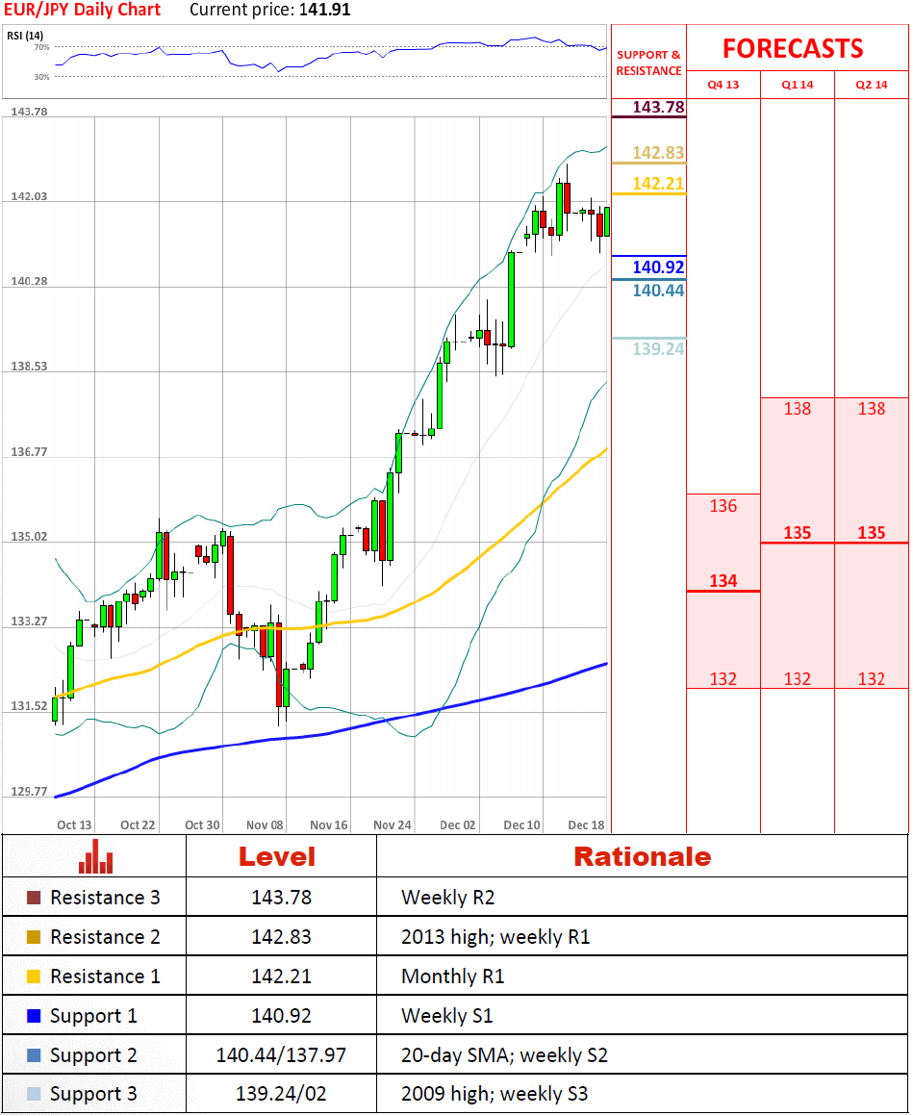Image resolution: width=913 pixels, height=1116 pixels.
Task: Click the Support & Resistance header
Action: [648, 63]
